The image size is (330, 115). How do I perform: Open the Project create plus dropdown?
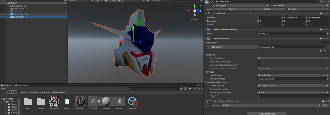(3, 89)
